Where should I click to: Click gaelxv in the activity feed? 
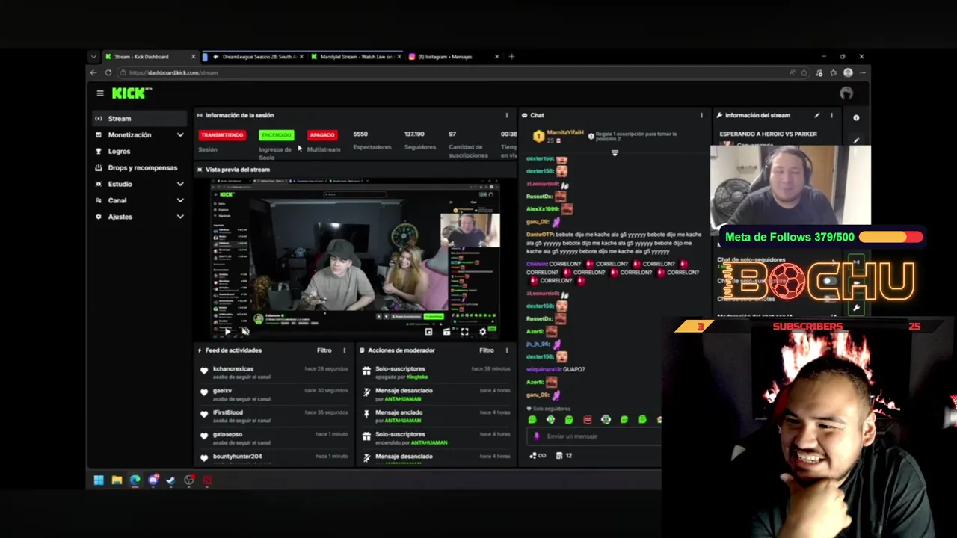[222, 390]
